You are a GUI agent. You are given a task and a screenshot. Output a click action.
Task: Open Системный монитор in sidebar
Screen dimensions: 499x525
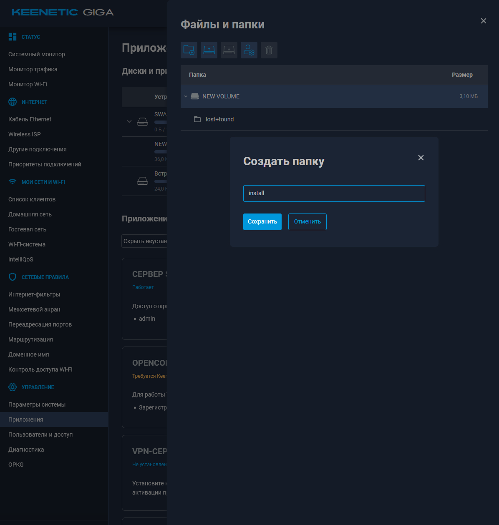(37, 54)
